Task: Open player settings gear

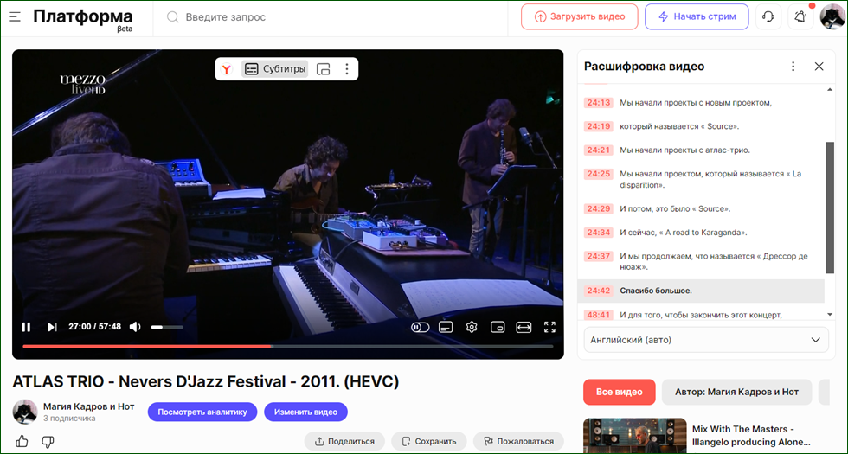Action: [472, 327]
